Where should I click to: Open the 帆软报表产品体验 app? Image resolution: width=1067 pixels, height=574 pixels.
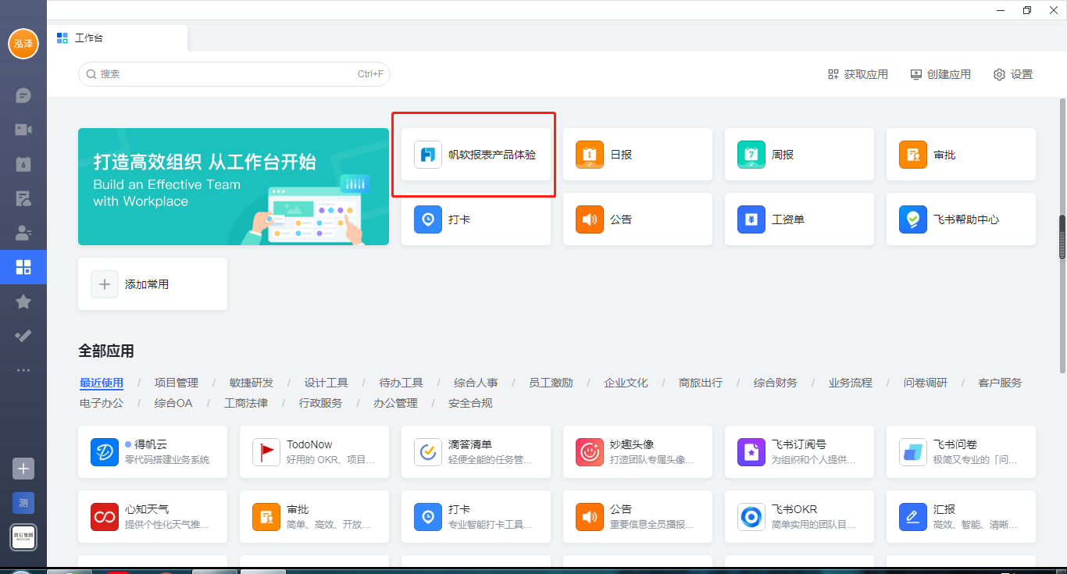(x=476, y=155)
